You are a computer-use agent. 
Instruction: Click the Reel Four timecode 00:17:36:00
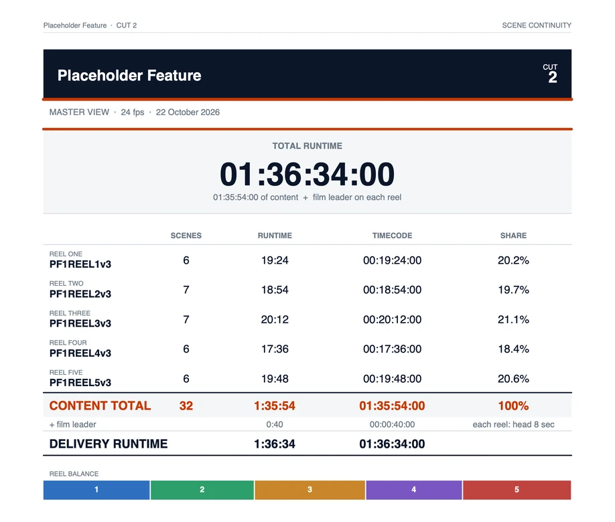pos(392,349)
